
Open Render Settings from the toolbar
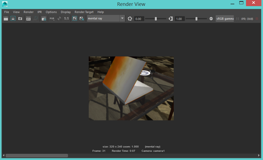pos(44,18)
